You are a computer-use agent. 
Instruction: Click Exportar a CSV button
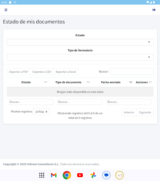42,72
